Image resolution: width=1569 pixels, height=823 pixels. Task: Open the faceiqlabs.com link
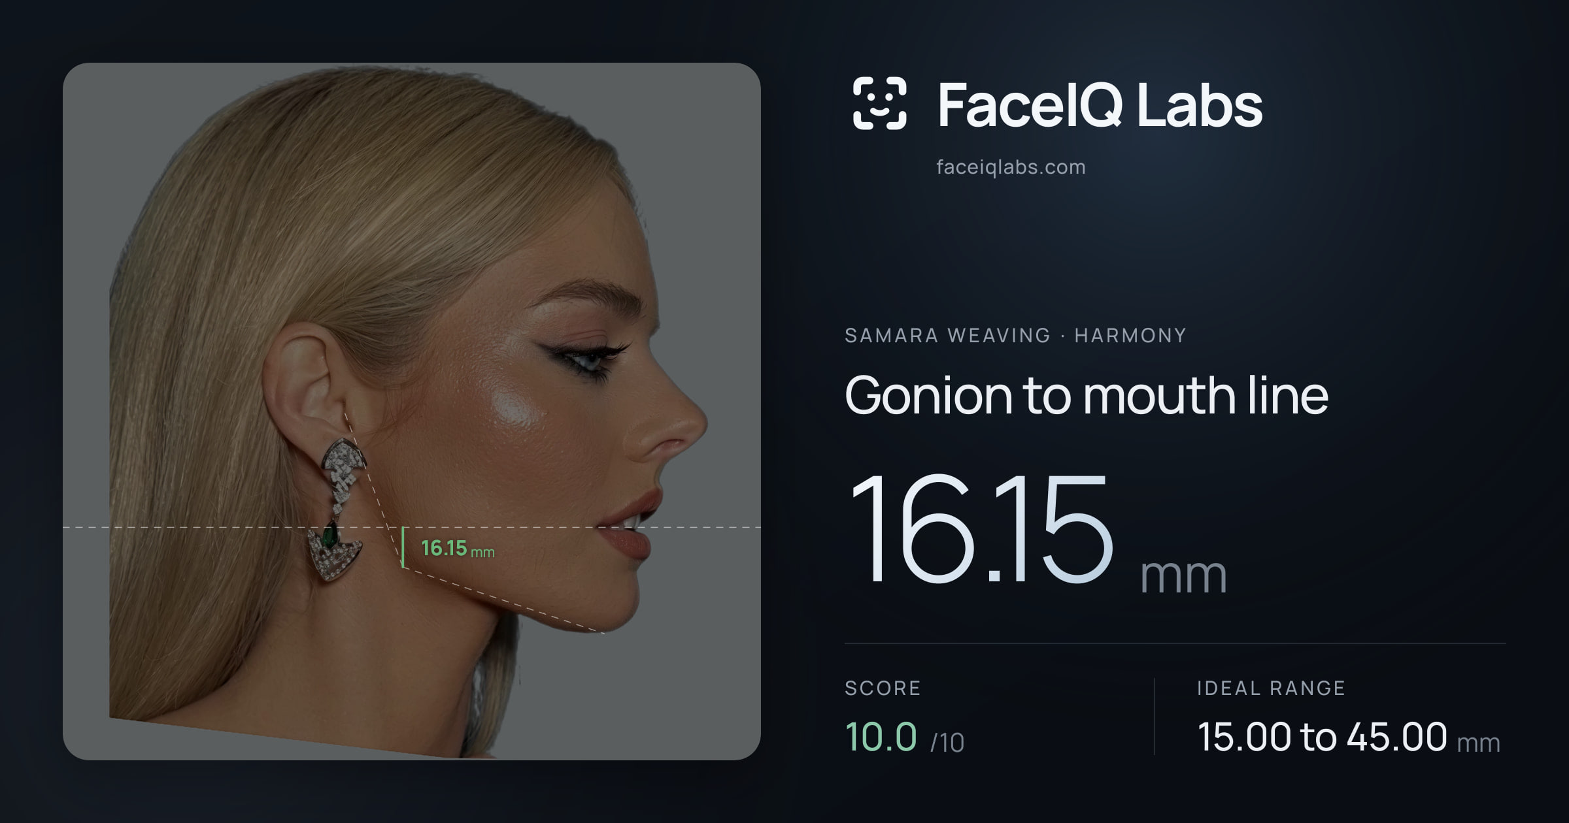pyautogui.click(x=1011, y=167)
